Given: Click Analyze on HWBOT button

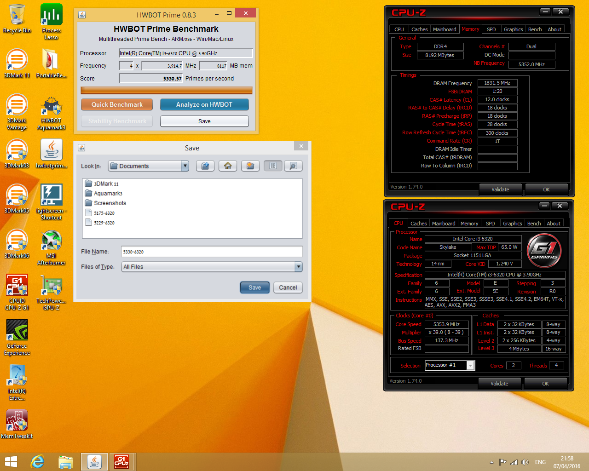Looking at the screenshot, I should pyautogui.click(x=204, y=104).
